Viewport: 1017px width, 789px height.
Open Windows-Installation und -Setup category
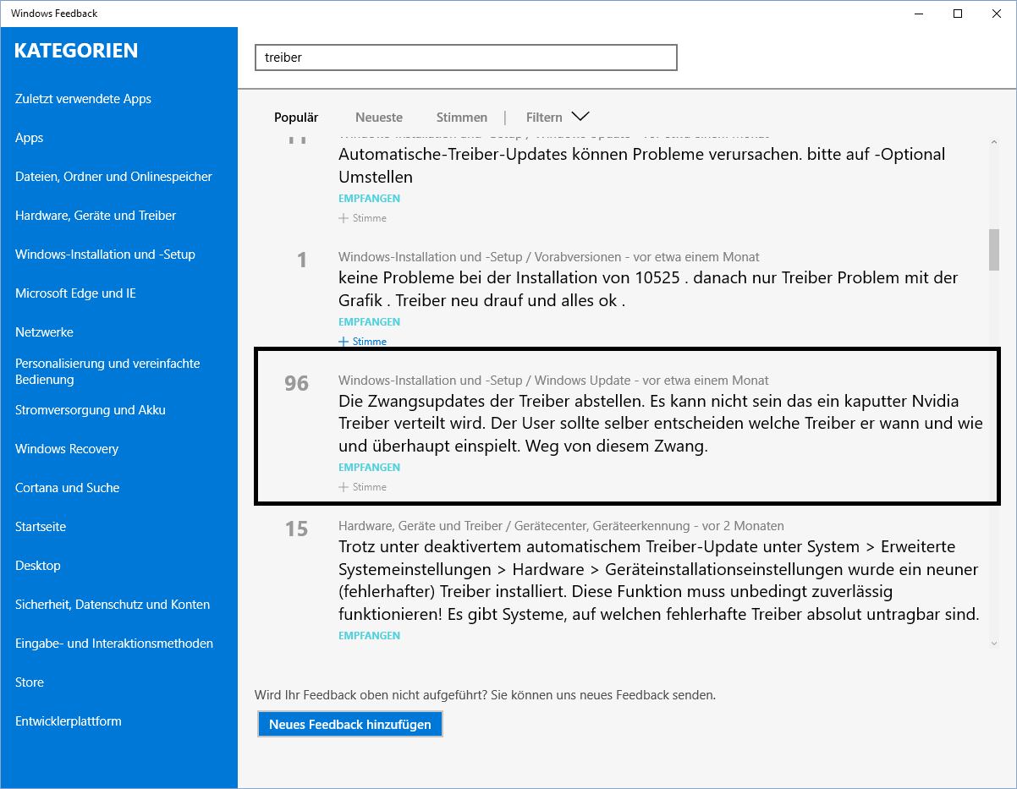[x=105, y=255]
